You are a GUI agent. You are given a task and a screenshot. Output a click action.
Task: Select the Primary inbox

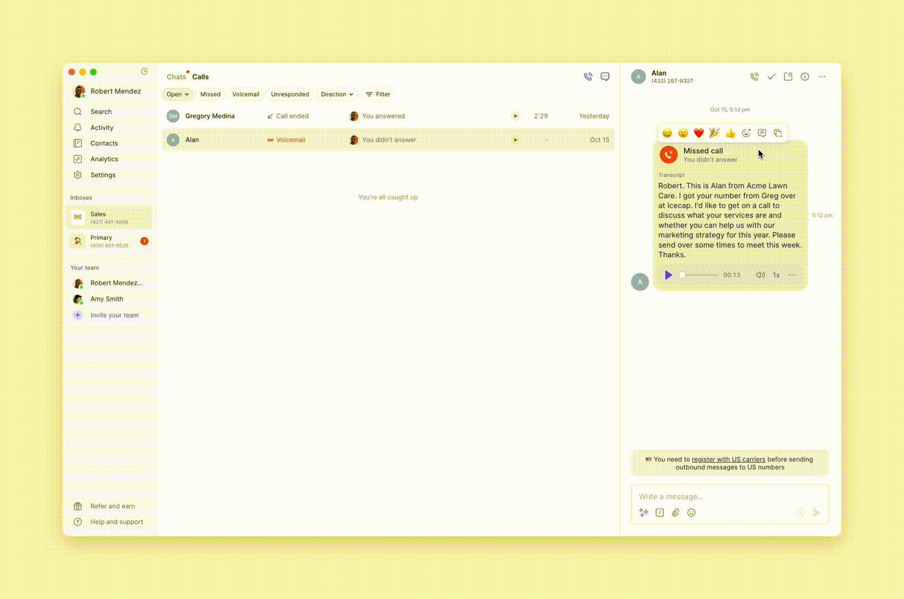point(109,241)
